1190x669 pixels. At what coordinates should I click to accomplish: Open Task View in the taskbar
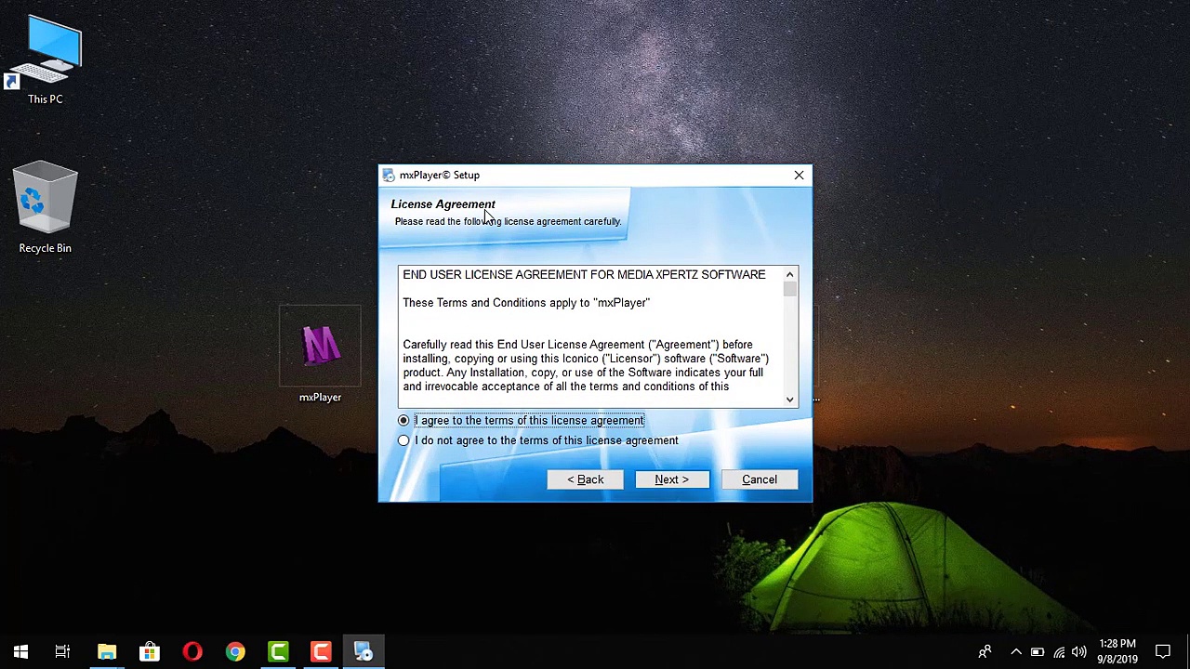click(62, 651)
